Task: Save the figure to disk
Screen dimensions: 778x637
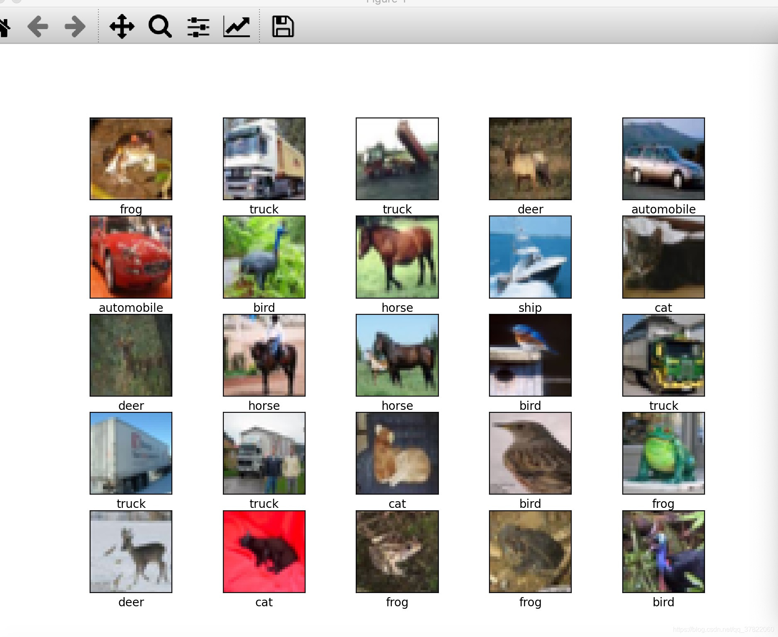Action: coord(284,26)
